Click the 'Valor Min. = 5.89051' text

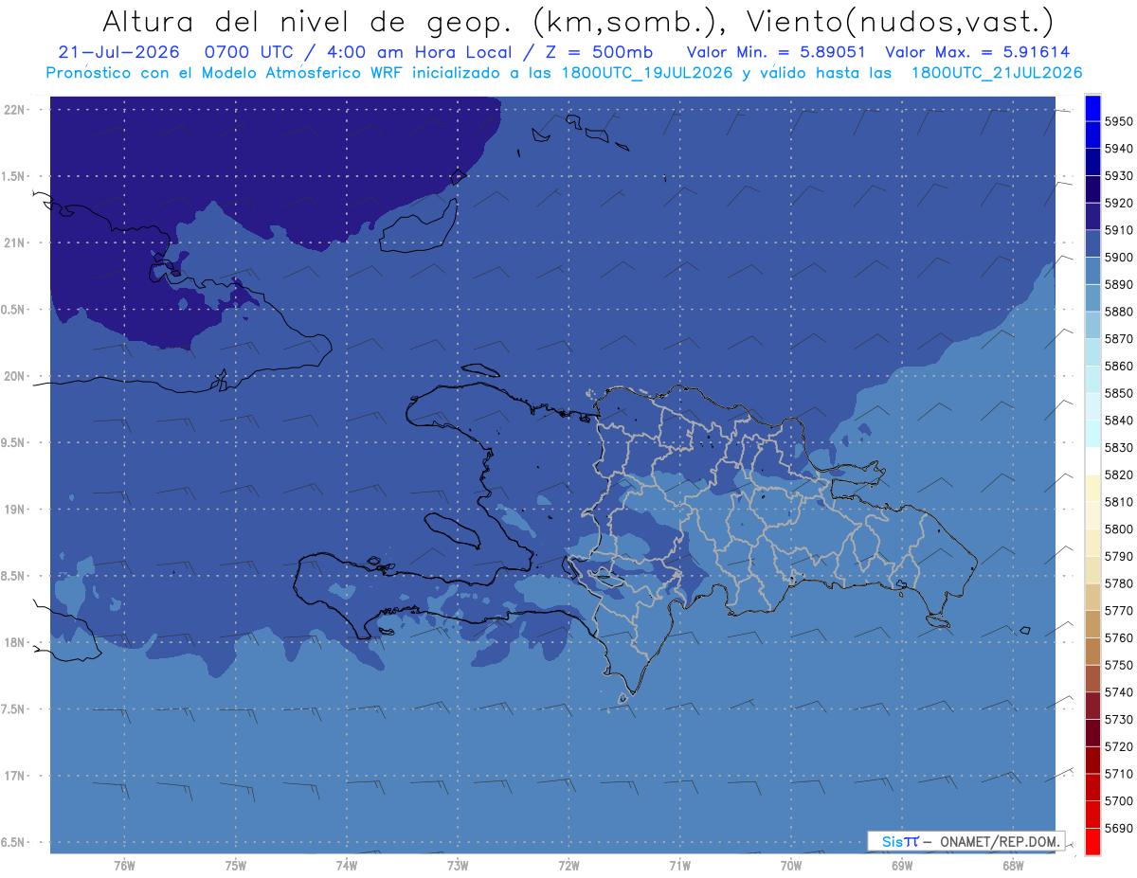coord(775,52)
